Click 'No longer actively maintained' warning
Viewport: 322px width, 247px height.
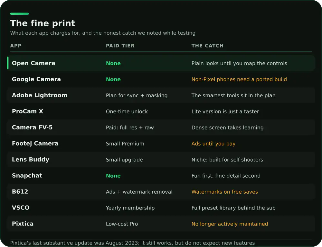tap(230, 224)
